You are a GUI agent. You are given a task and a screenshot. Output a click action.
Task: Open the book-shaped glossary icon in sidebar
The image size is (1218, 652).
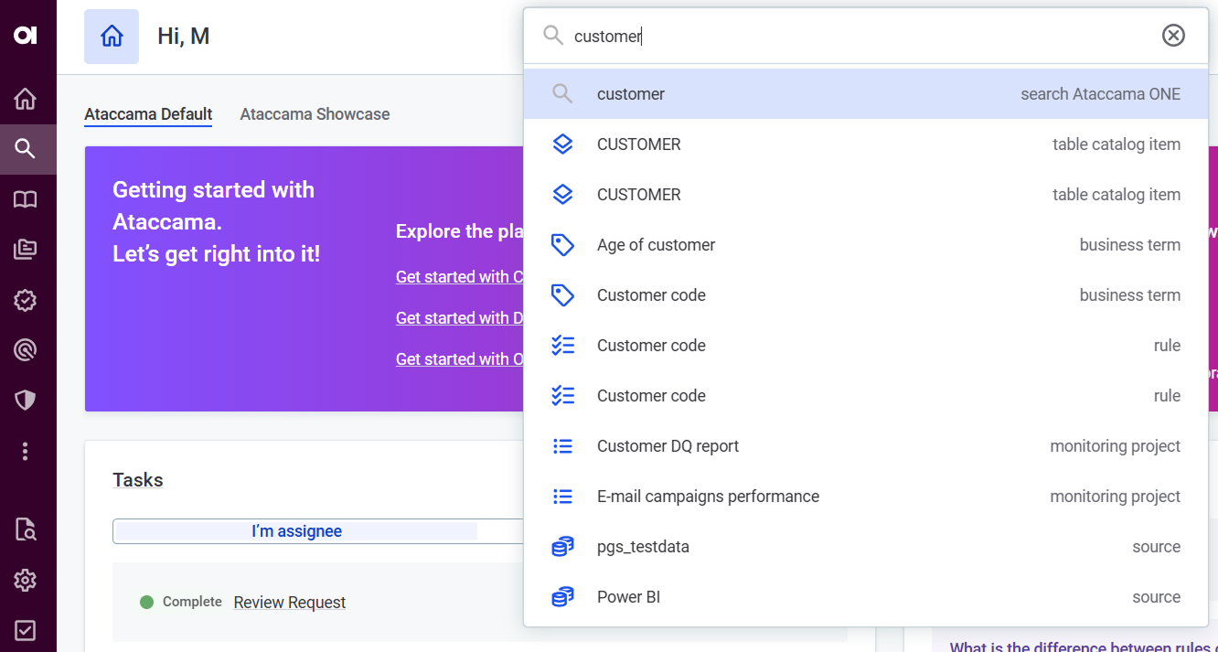[26, 199]
